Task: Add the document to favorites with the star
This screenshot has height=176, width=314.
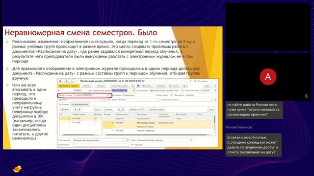Action: pyautogui.click(x=78, y=81)
